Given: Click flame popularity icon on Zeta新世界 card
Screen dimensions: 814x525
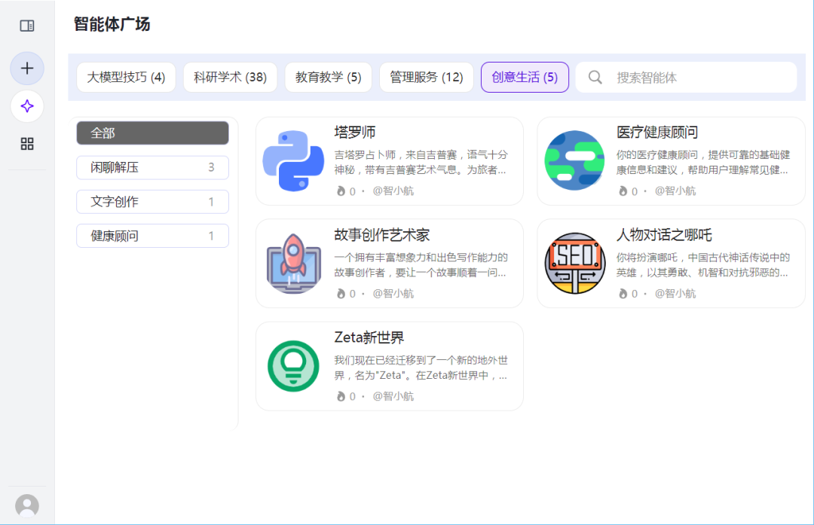Looking at the screenshot, I should click(341, 396).
